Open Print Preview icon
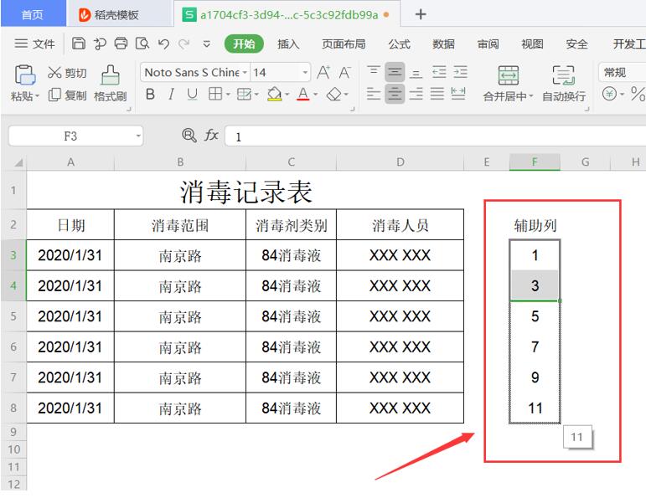The image size is (646, 503). click(x=142, y=44)
